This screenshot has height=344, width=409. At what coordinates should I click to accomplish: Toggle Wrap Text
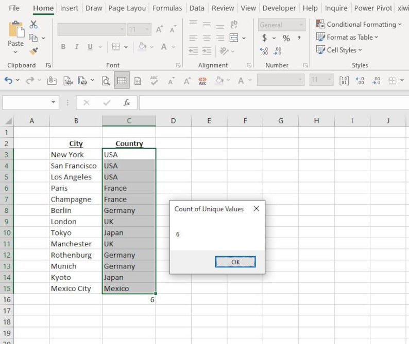[234, 24]
